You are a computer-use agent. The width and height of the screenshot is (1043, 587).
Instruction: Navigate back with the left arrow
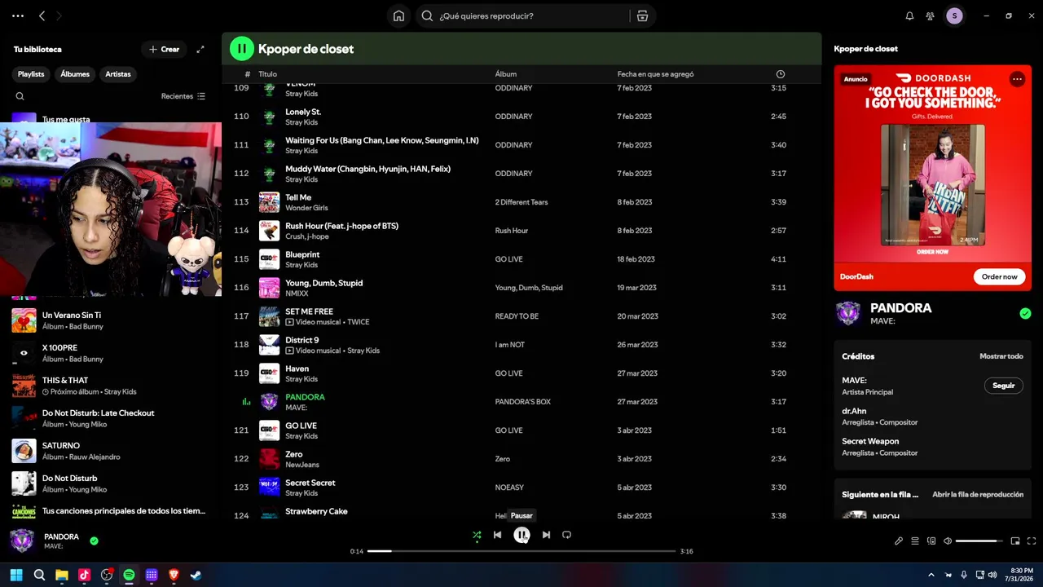42,15
